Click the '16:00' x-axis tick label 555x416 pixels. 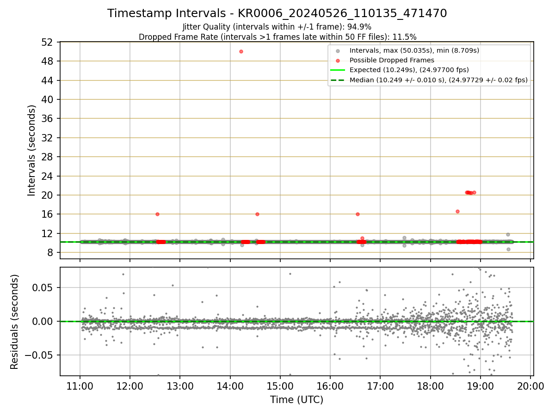[330, 386]
